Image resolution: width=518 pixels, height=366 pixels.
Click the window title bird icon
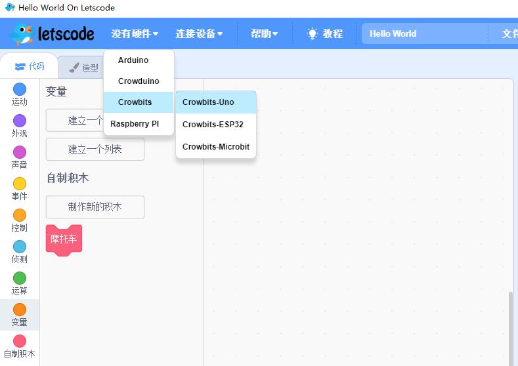[x=10, y=7]
